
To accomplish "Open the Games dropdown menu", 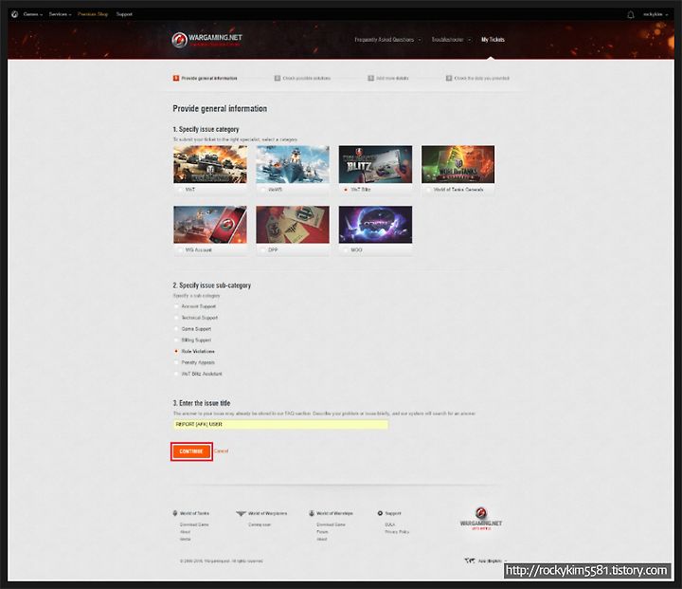I will pos(33,14).
